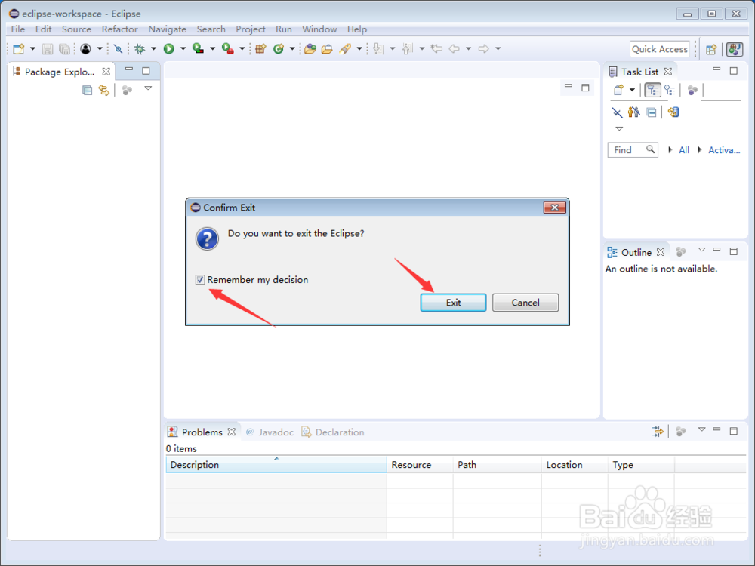
Task: Open the Task List View Menu triangle
Action: click(619, 128)
